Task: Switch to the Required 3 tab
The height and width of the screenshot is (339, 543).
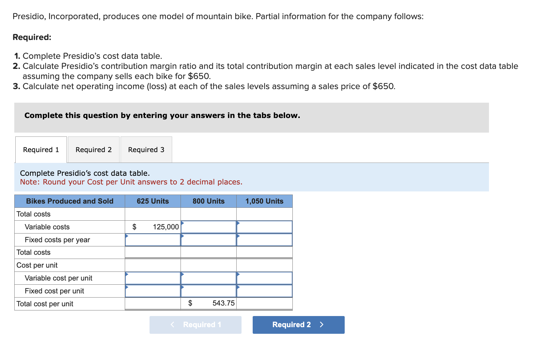Action: (x=146, y=150)
